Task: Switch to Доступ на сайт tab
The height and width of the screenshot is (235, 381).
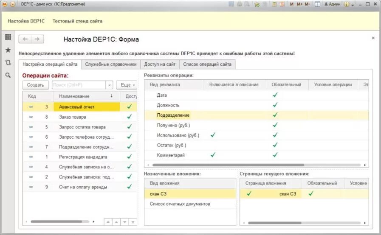Action: point(160,64)
